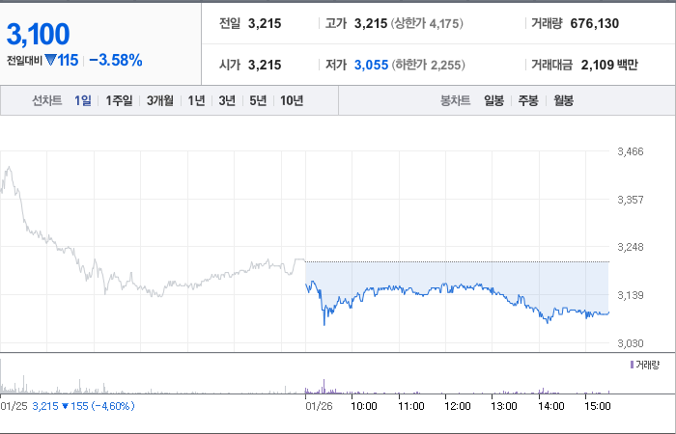The width and height of the screenshot is (676, 434).
Task: Click the 전일대비 label
Action: point(24,61)
